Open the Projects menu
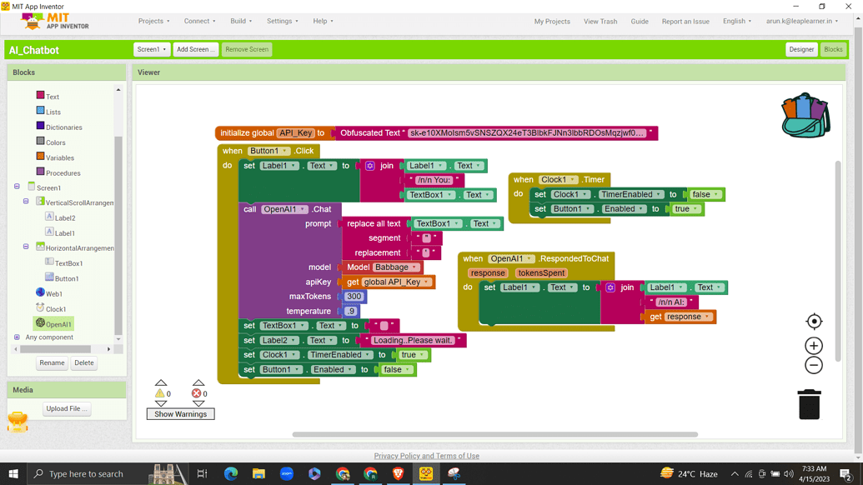 [153, 21]
